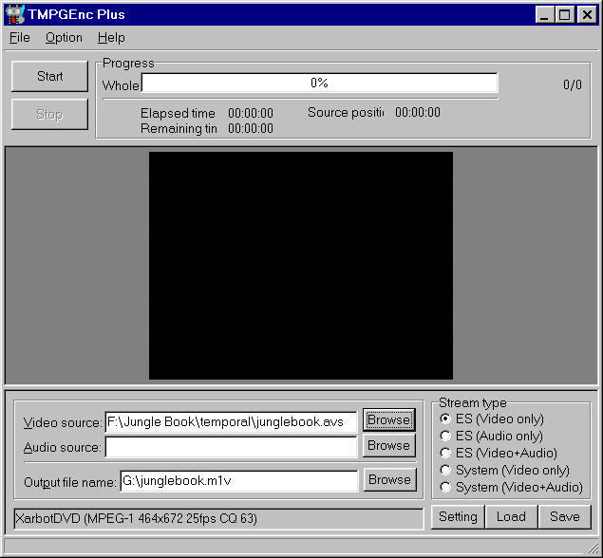Open the Setting dialog
Viewport: 603px width, 558px height.
pos(458,517)
